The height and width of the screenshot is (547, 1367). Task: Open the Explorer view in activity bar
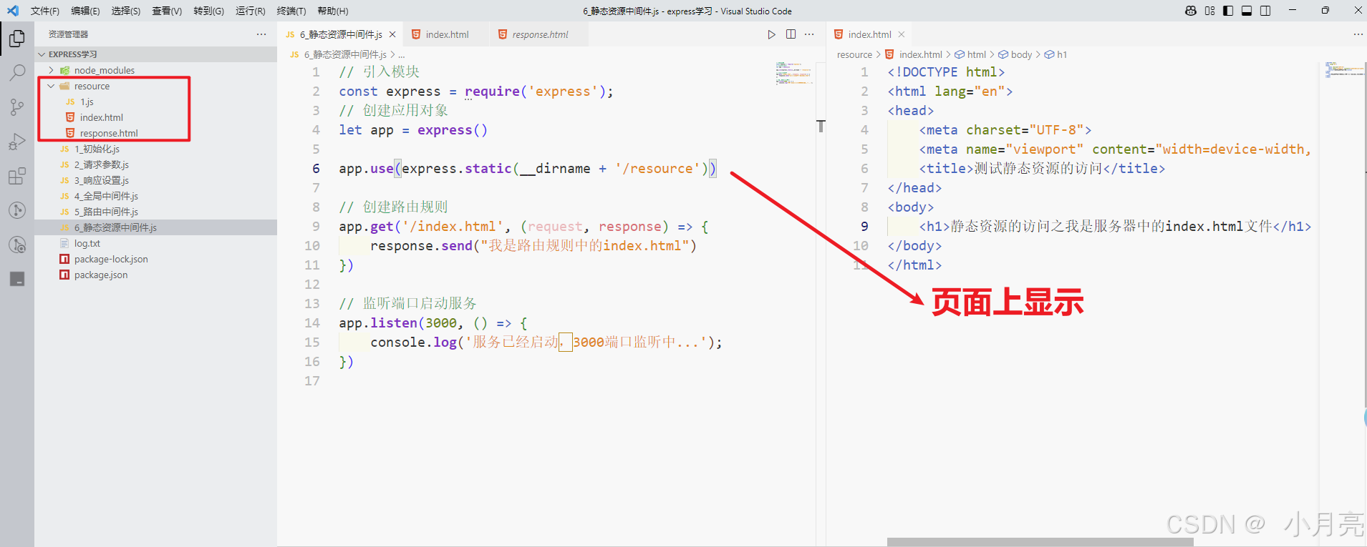[x=17, y=39]
